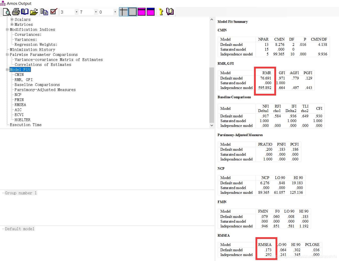Collapse the Modification Indices node
The height and width of the screenshot is (261, 339).
(7, 29)
